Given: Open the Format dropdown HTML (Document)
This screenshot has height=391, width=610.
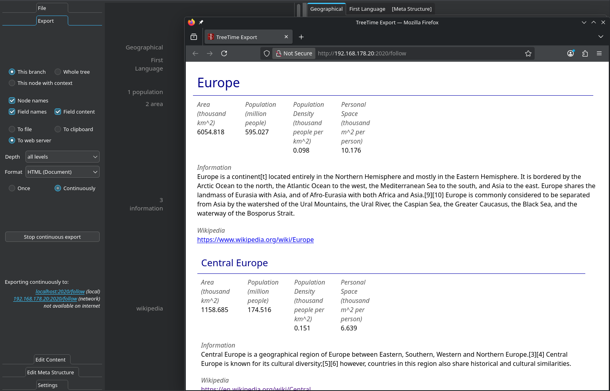Looking at the screenshot, I should (x=63, y=172).
